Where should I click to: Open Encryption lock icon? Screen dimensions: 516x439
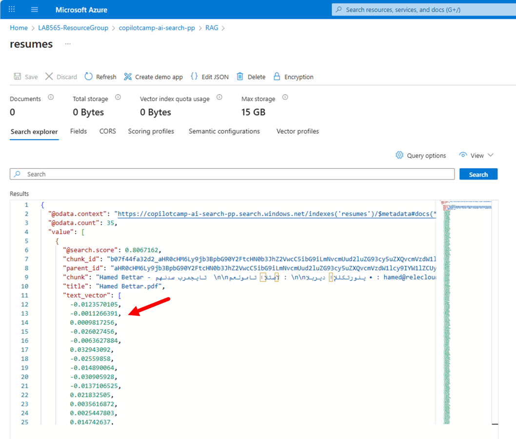click(x=277, y=77)
